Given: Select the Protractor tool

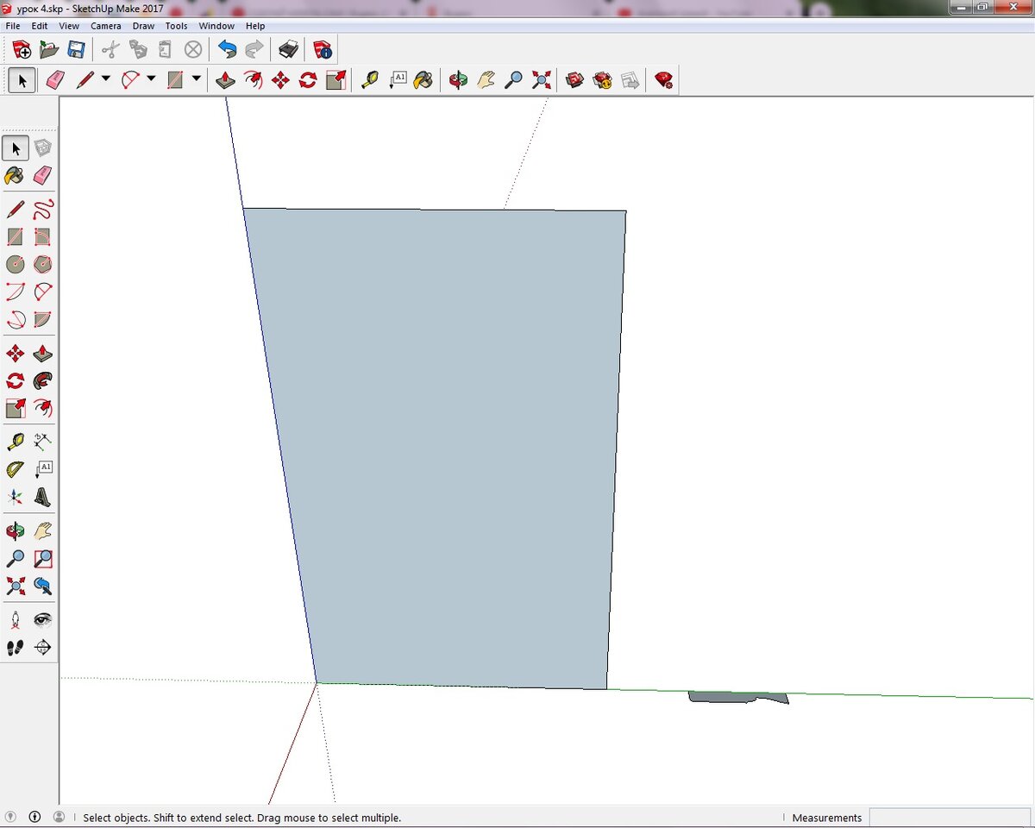Looking at the screenshot, I should tap(15, 469).
